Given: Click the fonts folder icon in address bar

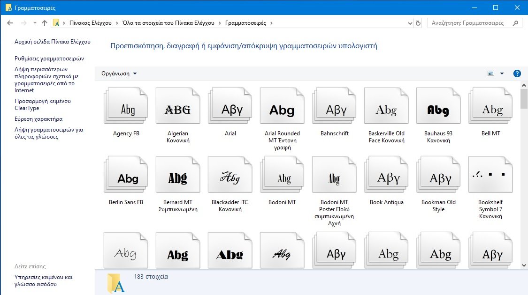Looking at the screenshot, I should (x=57, y=23).
